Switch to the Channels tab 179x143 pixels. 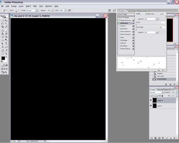pos(161,89)
